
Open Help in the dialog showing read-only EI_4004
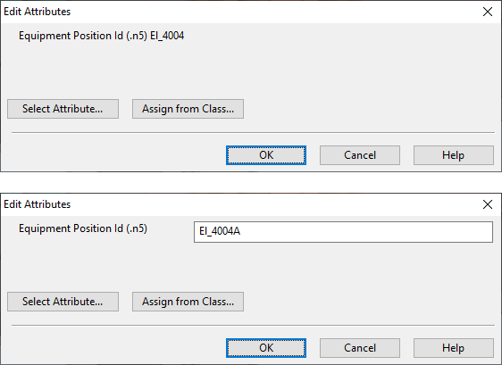(x=454, y=155)
